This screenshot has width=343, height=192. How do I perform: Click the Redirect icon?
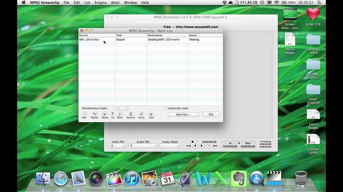click(131, 114)
